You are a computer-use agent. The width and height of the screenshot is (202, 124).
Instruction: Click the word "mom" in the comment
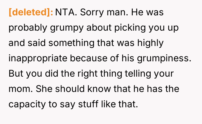[17, 90]
